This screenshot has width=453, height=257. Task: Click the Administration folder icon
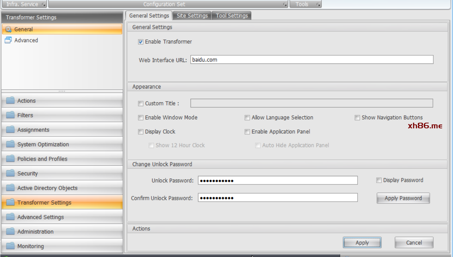(x=11, y=232)
